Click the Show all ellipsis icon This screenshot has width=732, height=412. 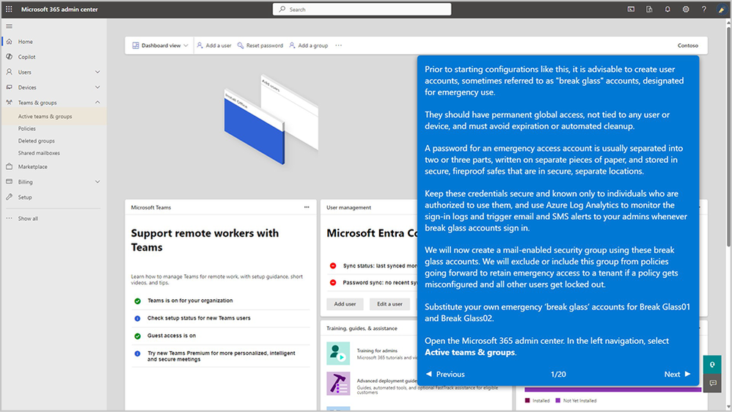click(x=10, y=218)
